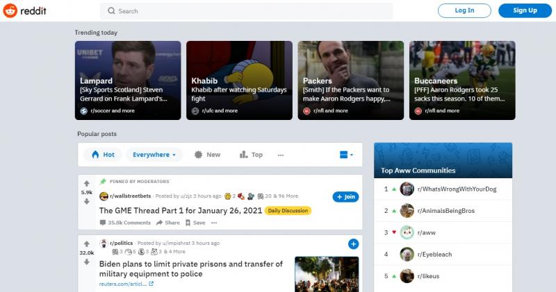Open The GME Thread Part 1 post title
556x292 pixels.
click(181, 211)
